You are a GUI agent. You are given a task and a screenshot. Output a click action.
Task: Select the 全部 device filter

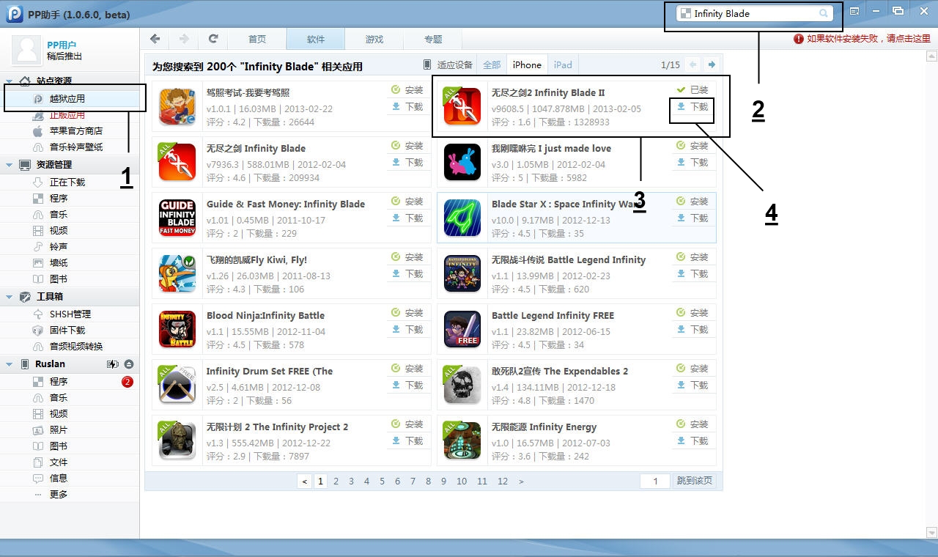coord(492,64)
